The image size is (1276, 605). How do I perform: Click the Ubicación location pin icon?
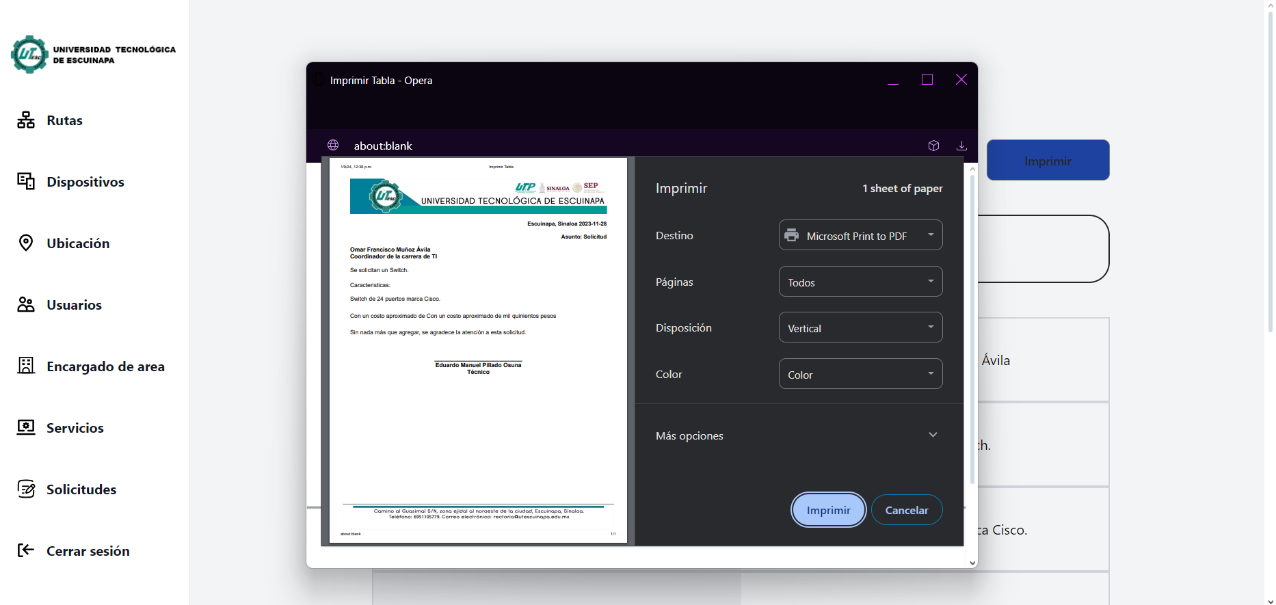coord(26,243)
